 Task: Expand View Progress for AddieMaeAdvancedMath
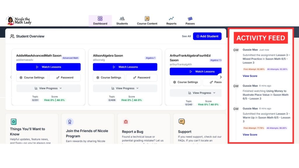pos(48,88)
